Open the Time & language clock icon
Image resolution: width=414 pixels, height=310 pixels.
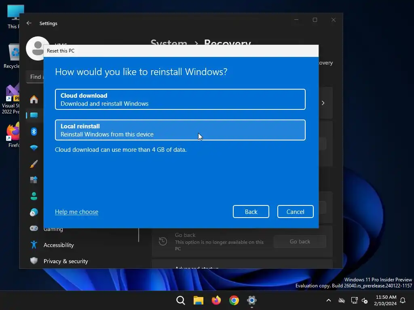tap(34, 212)
